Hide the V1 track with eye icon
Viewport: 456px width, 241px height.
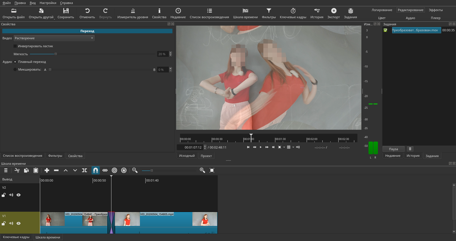[x=18, y=224]
